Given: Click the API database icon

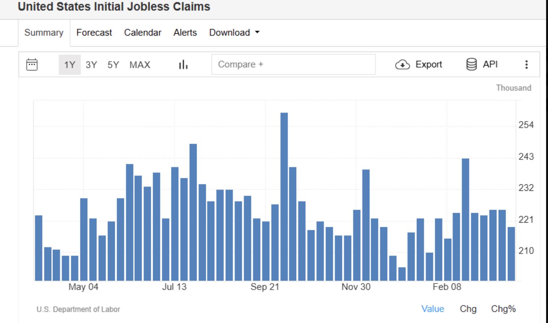Looking at the screenshot, I should click(x=471, y=64).
